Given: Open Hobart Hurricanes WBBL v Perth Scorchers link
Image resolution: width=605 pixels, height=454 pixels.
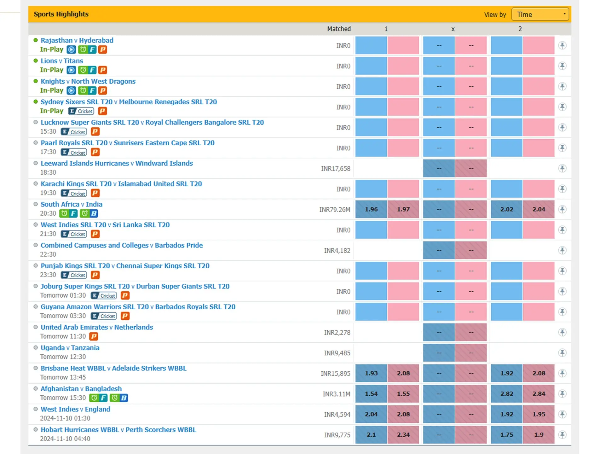Looking at the screenshot, I should coord(118,430).
